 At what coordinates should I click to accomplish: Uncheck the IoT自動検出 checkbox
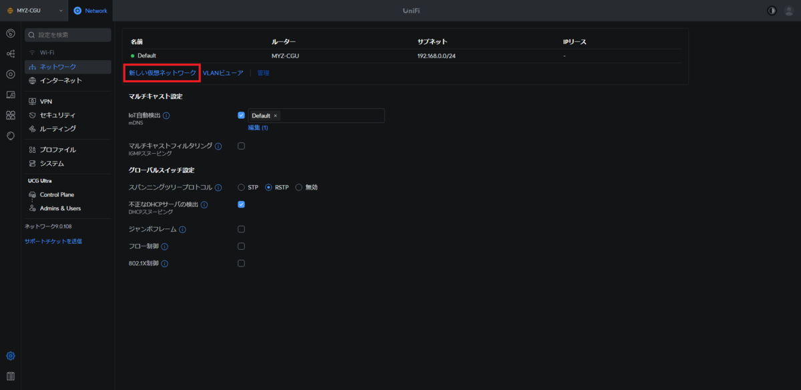pos(241,116)
